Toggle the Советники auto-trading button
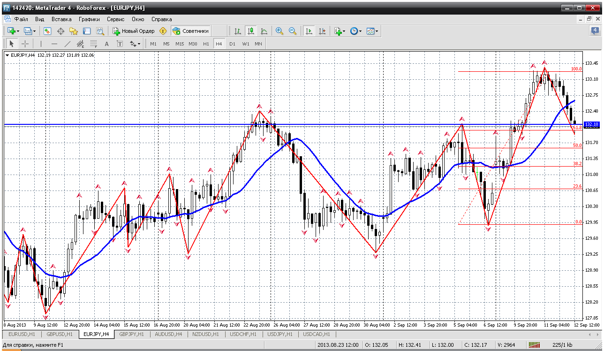 (190, 31)
